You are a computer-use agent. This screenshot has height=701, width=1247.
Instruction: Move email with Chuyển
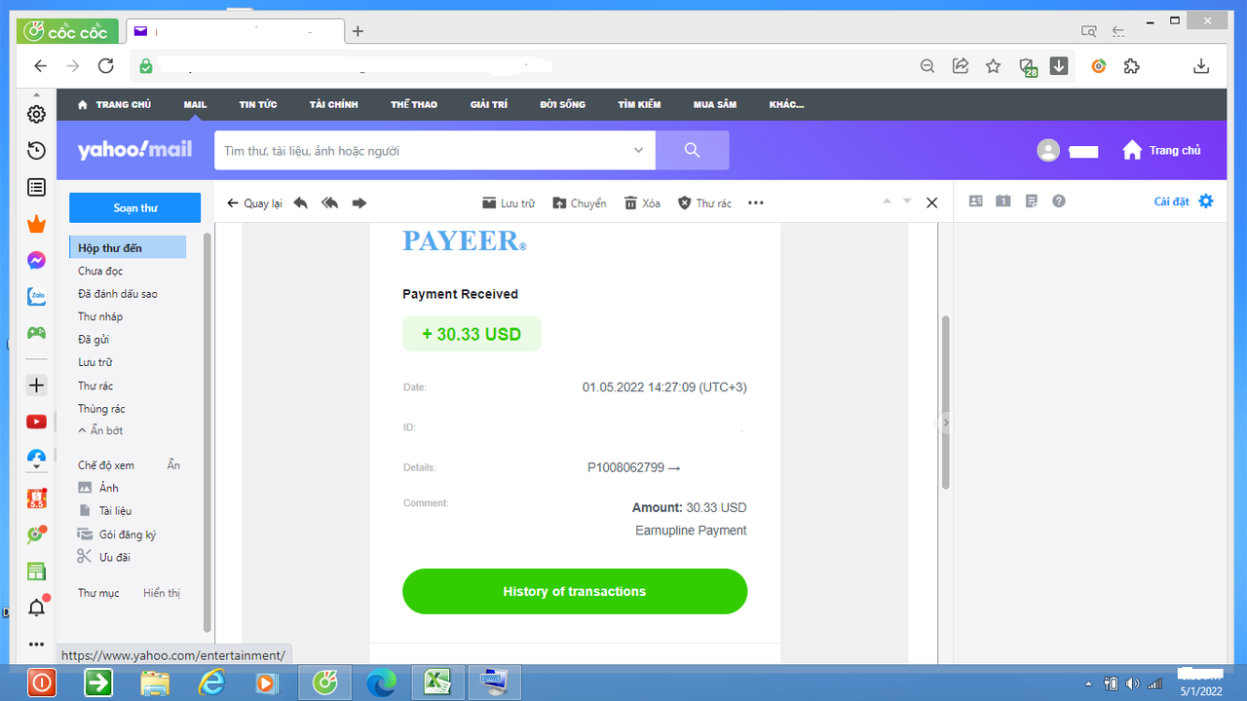pyautogui.click(x=579, y=203)
